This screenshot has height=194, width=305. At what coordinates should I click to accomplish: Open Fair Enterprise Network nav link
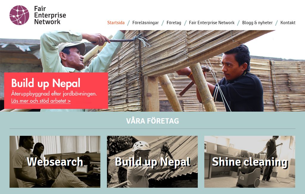pyautogui.click(x=212, y=23)
